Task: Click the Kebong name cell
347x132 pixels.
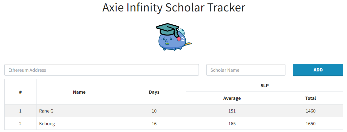Action: (47, 124)
